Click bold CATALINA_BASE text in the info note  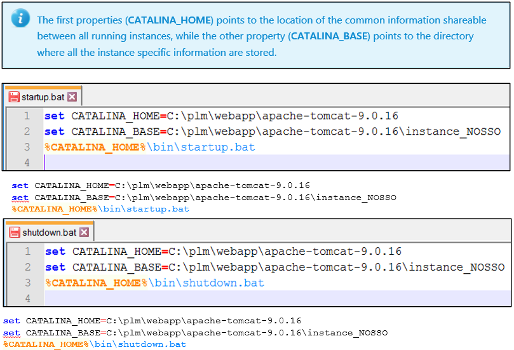[330, 36]
